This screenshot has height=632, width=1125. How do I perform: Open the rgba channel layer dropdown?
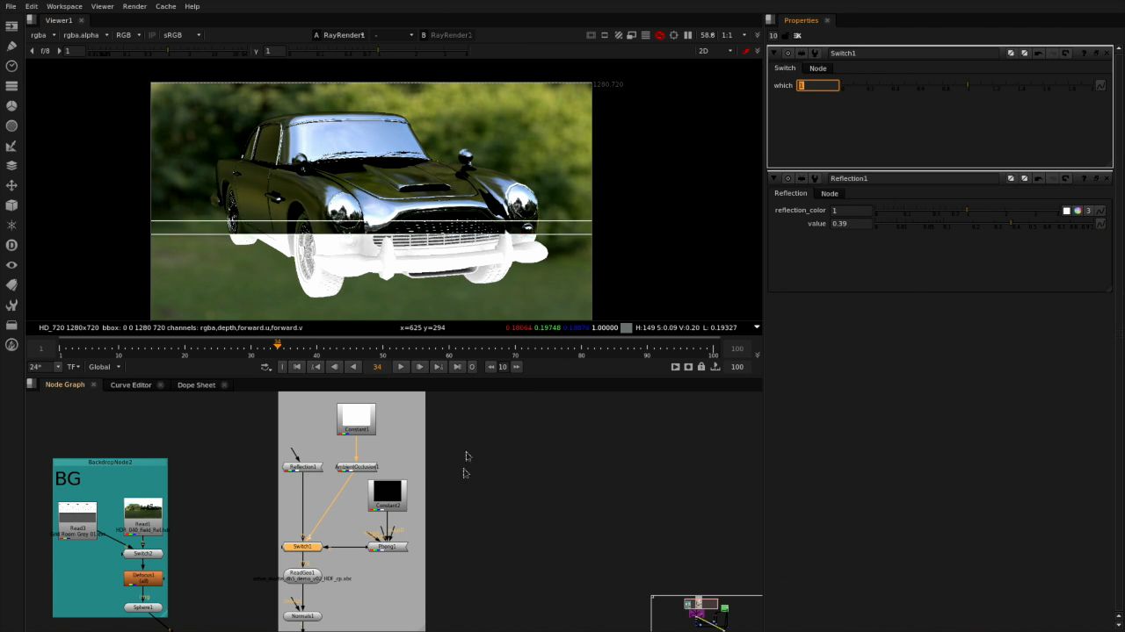tap(42, 35)
